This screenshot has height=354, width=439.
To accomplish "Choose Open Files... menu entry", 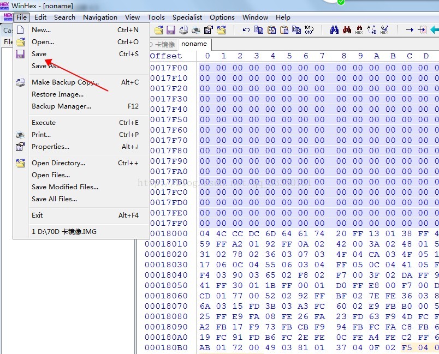I will tap(81, 175).
